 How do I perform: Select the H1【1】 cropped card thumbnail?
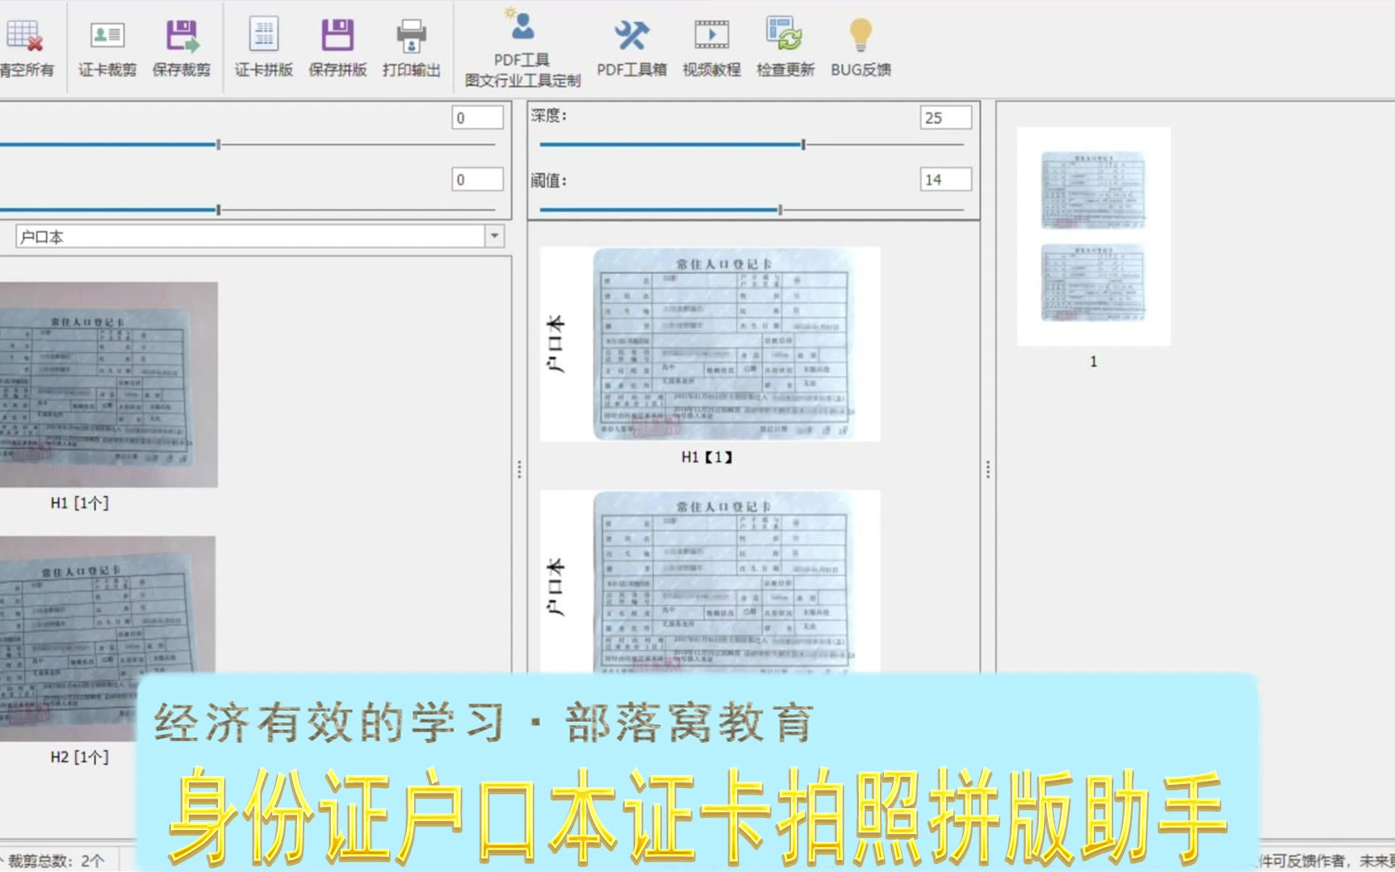710,344
